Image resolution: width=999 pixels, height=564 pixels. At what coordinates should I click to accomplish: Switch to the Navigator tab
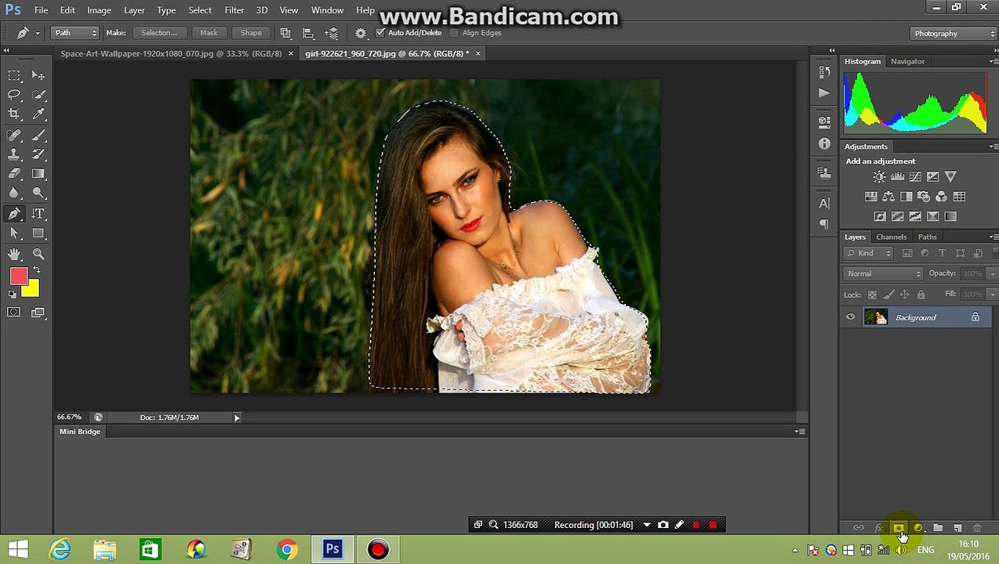[907, 61]
